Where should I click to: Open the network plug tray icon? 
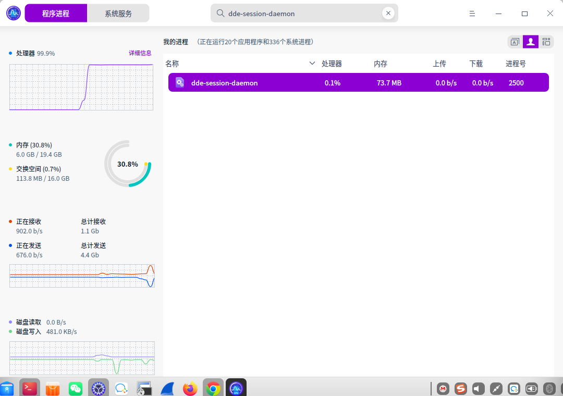coord(496,389)
